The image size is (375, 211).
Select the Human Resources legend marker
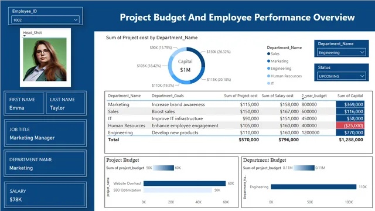coord(268,76)
